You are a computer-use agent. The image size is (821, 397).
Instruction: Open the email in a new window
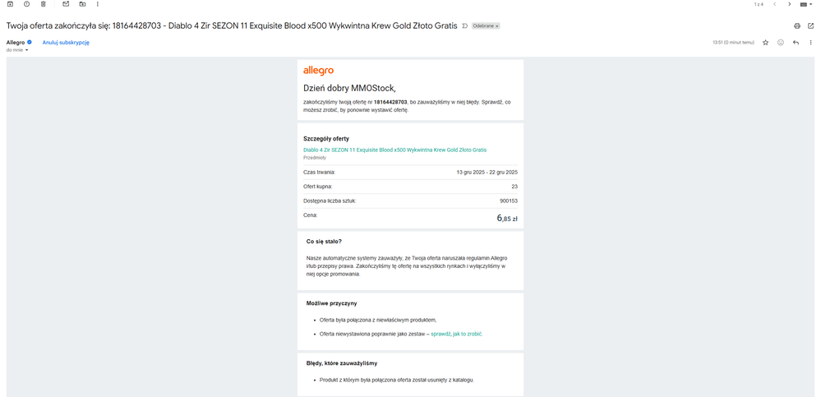point(811,26)
